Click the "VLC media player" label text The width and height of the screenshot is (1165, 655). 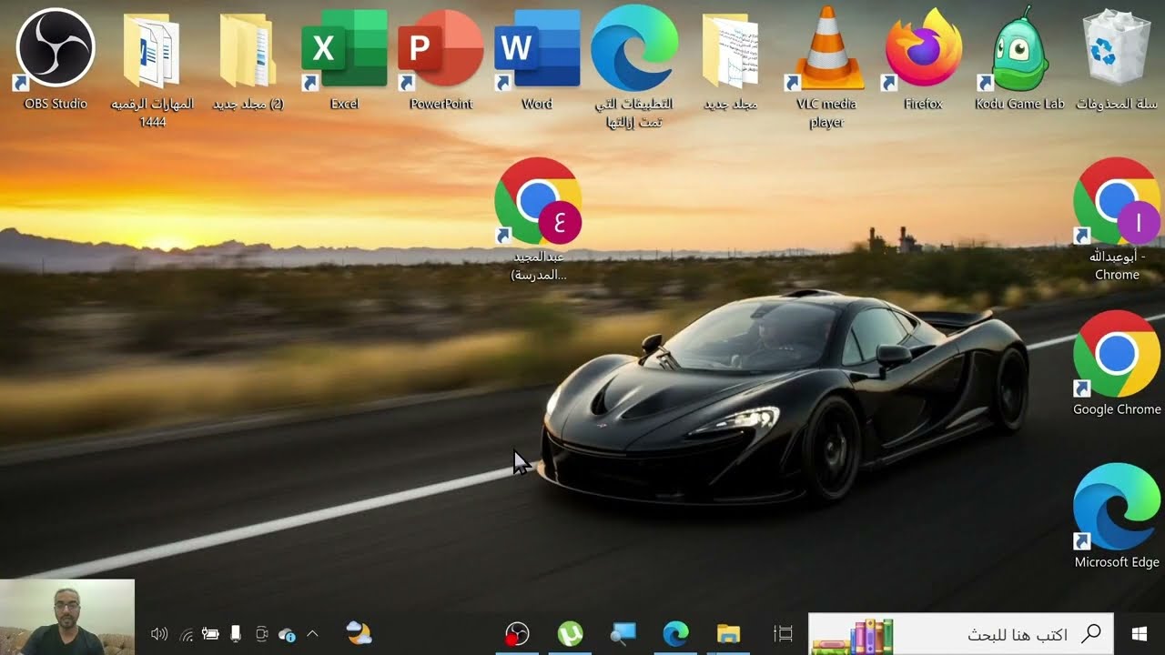pos(826,113)
